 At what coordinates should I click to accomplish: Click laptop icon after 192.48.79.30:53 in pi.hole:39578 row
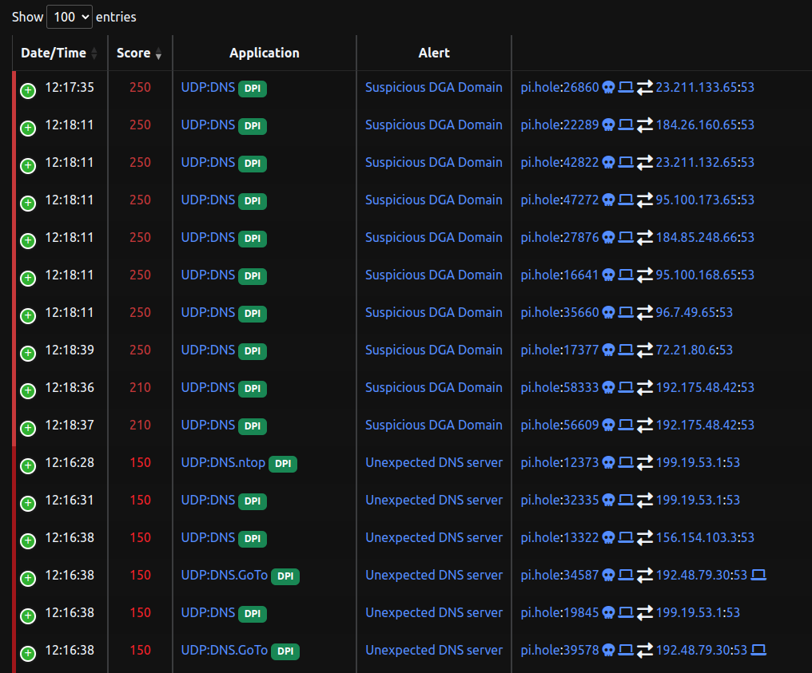click(758, 650)
